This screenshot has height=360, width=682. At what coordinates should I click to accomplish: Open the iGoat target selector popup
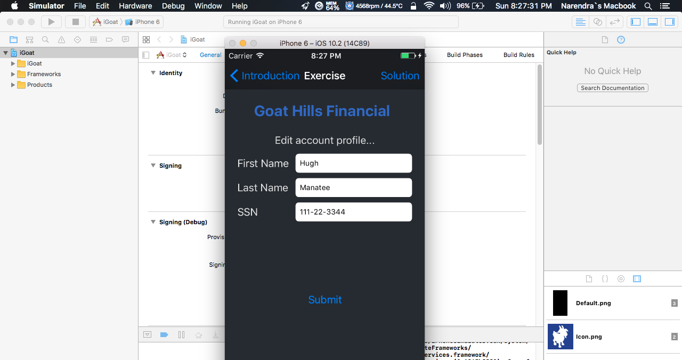click(172, 55)
